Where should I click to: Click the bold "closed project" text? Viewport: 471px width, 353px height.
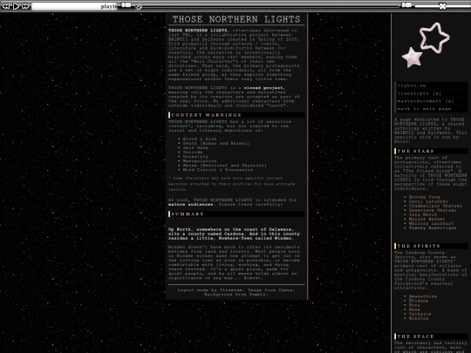pos(263,88)
